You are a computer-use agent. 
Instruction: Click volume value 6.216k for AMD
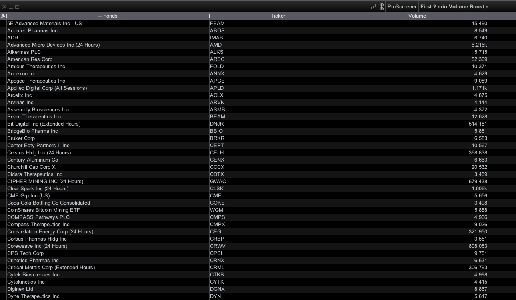click(x=479, y=45)
